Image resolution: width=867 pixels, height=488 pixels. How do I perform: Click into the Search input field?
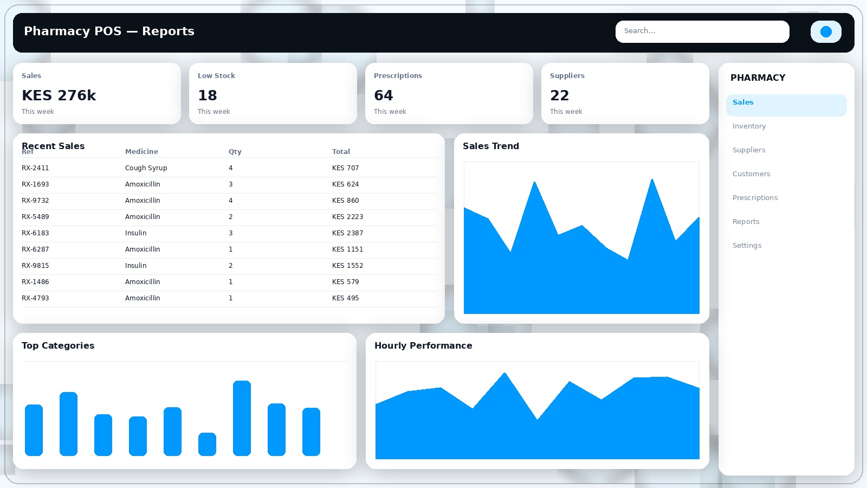point(702,31)
